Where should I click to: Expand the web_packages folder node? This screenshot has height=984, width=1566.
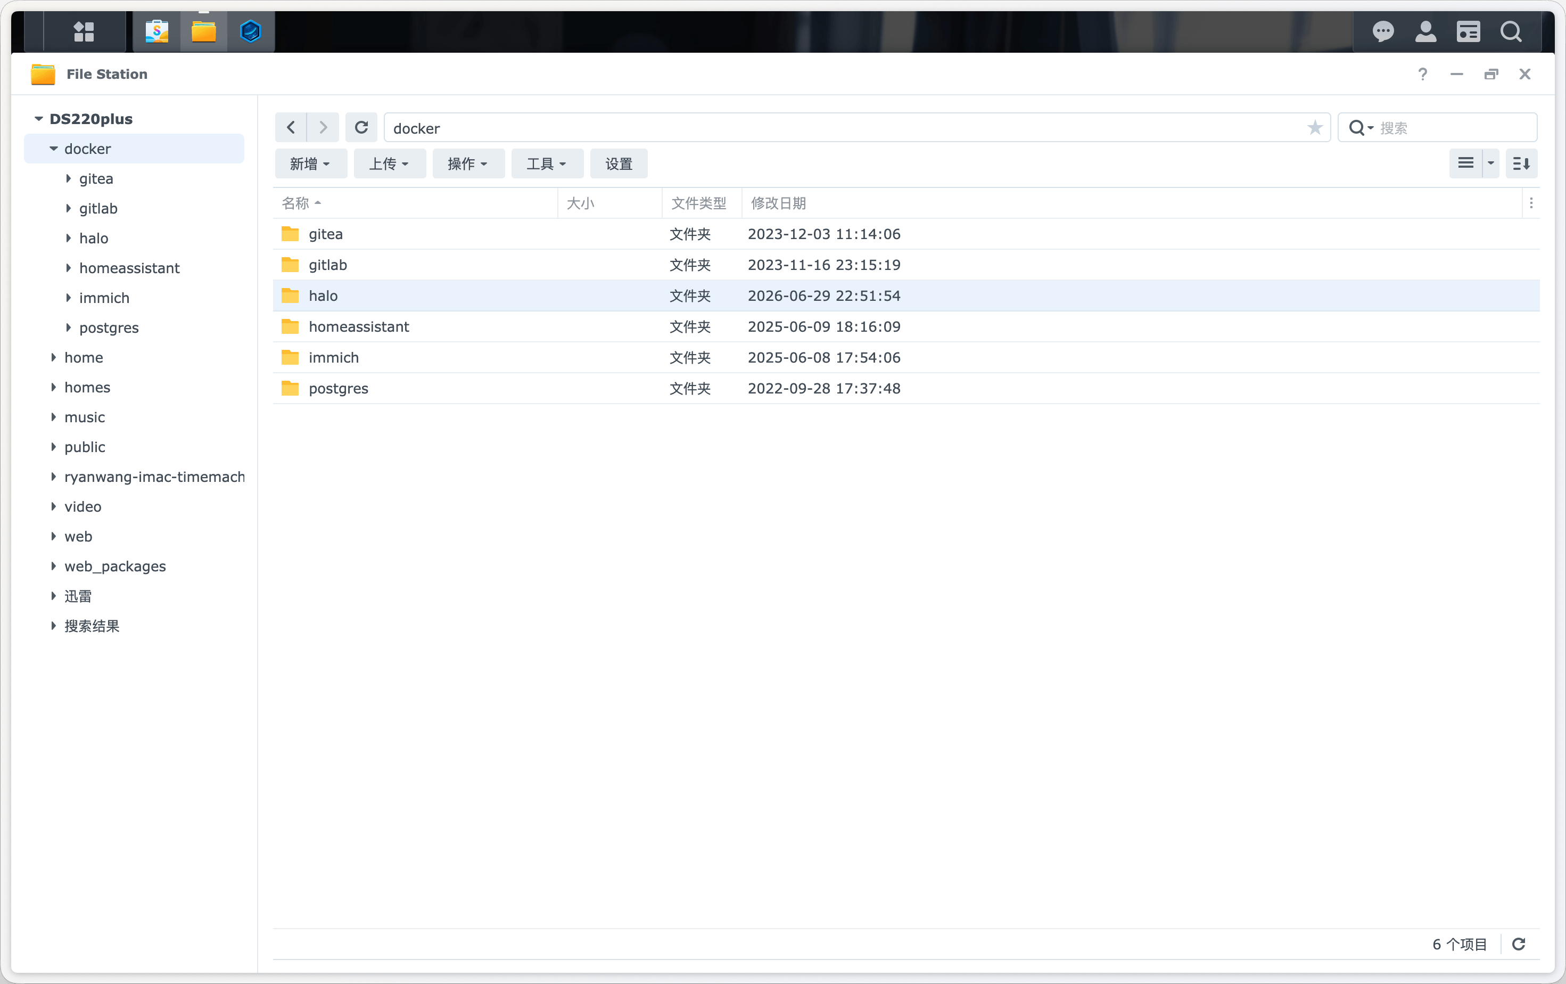53,567
